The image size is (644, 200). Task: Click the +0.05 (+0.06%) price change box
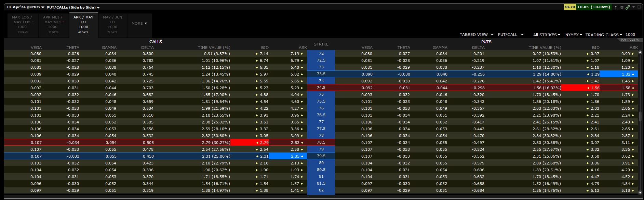coord(593,7)
